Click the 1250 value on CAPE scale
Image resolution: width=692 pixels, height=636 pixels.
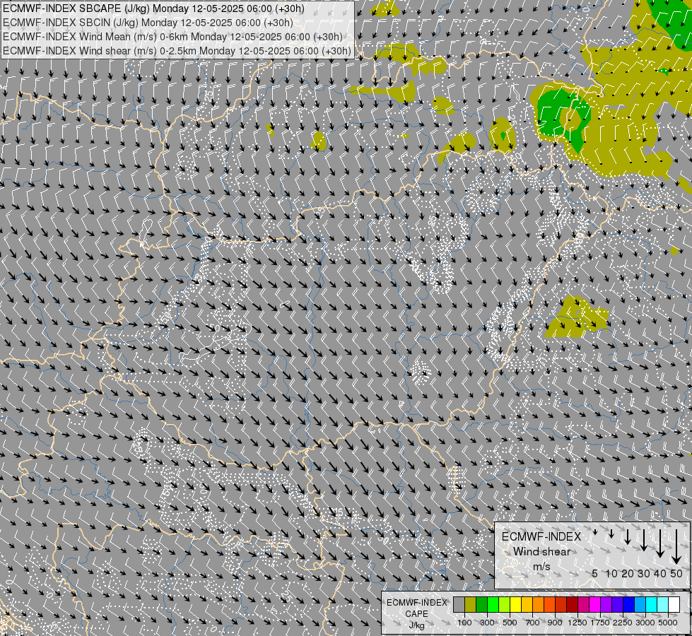click(x=577, y=623)
